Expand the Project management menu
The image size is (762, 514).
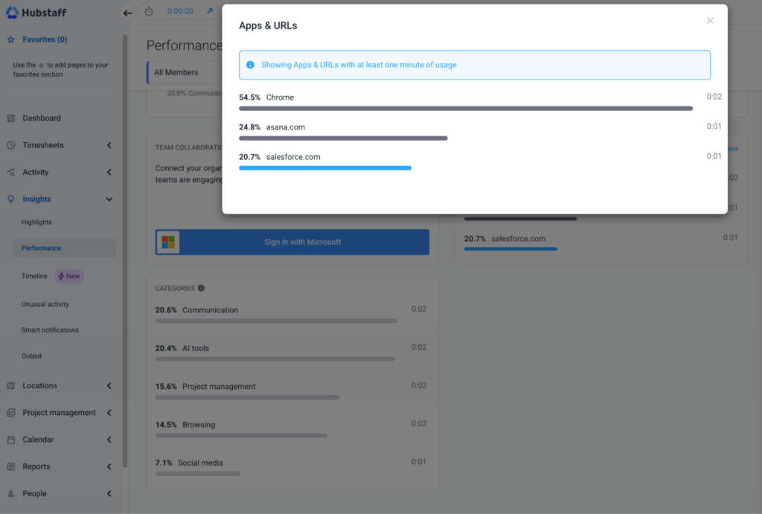click(x=109, y=412)
